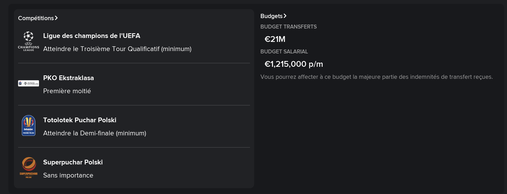Click the Superpuchar Polski logo
Viewport: 507px width, 194px height.
click(29, 168)
